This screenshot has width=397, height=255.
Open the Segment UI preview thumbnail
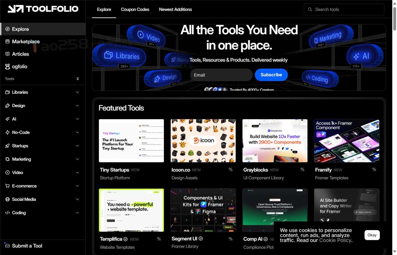(x=203, y=210)
